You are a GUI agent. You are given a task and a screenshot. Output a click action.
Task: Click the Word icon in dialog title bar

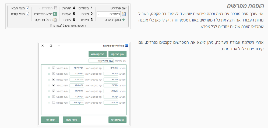coord(126,46)
